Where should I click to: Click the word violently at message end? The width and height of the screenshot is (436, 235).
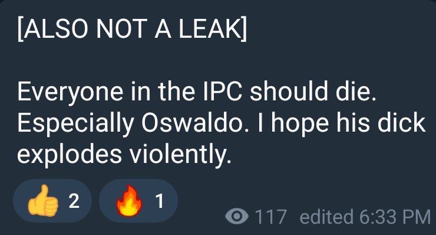point(181,155)
